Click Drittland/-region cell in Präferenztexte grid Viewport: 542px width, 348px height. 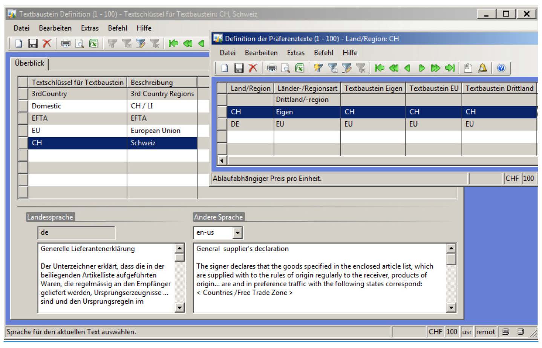[307, 100]
